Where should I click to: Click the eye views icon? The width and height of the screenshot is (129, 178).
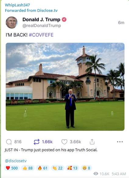(x=96, y=173)
